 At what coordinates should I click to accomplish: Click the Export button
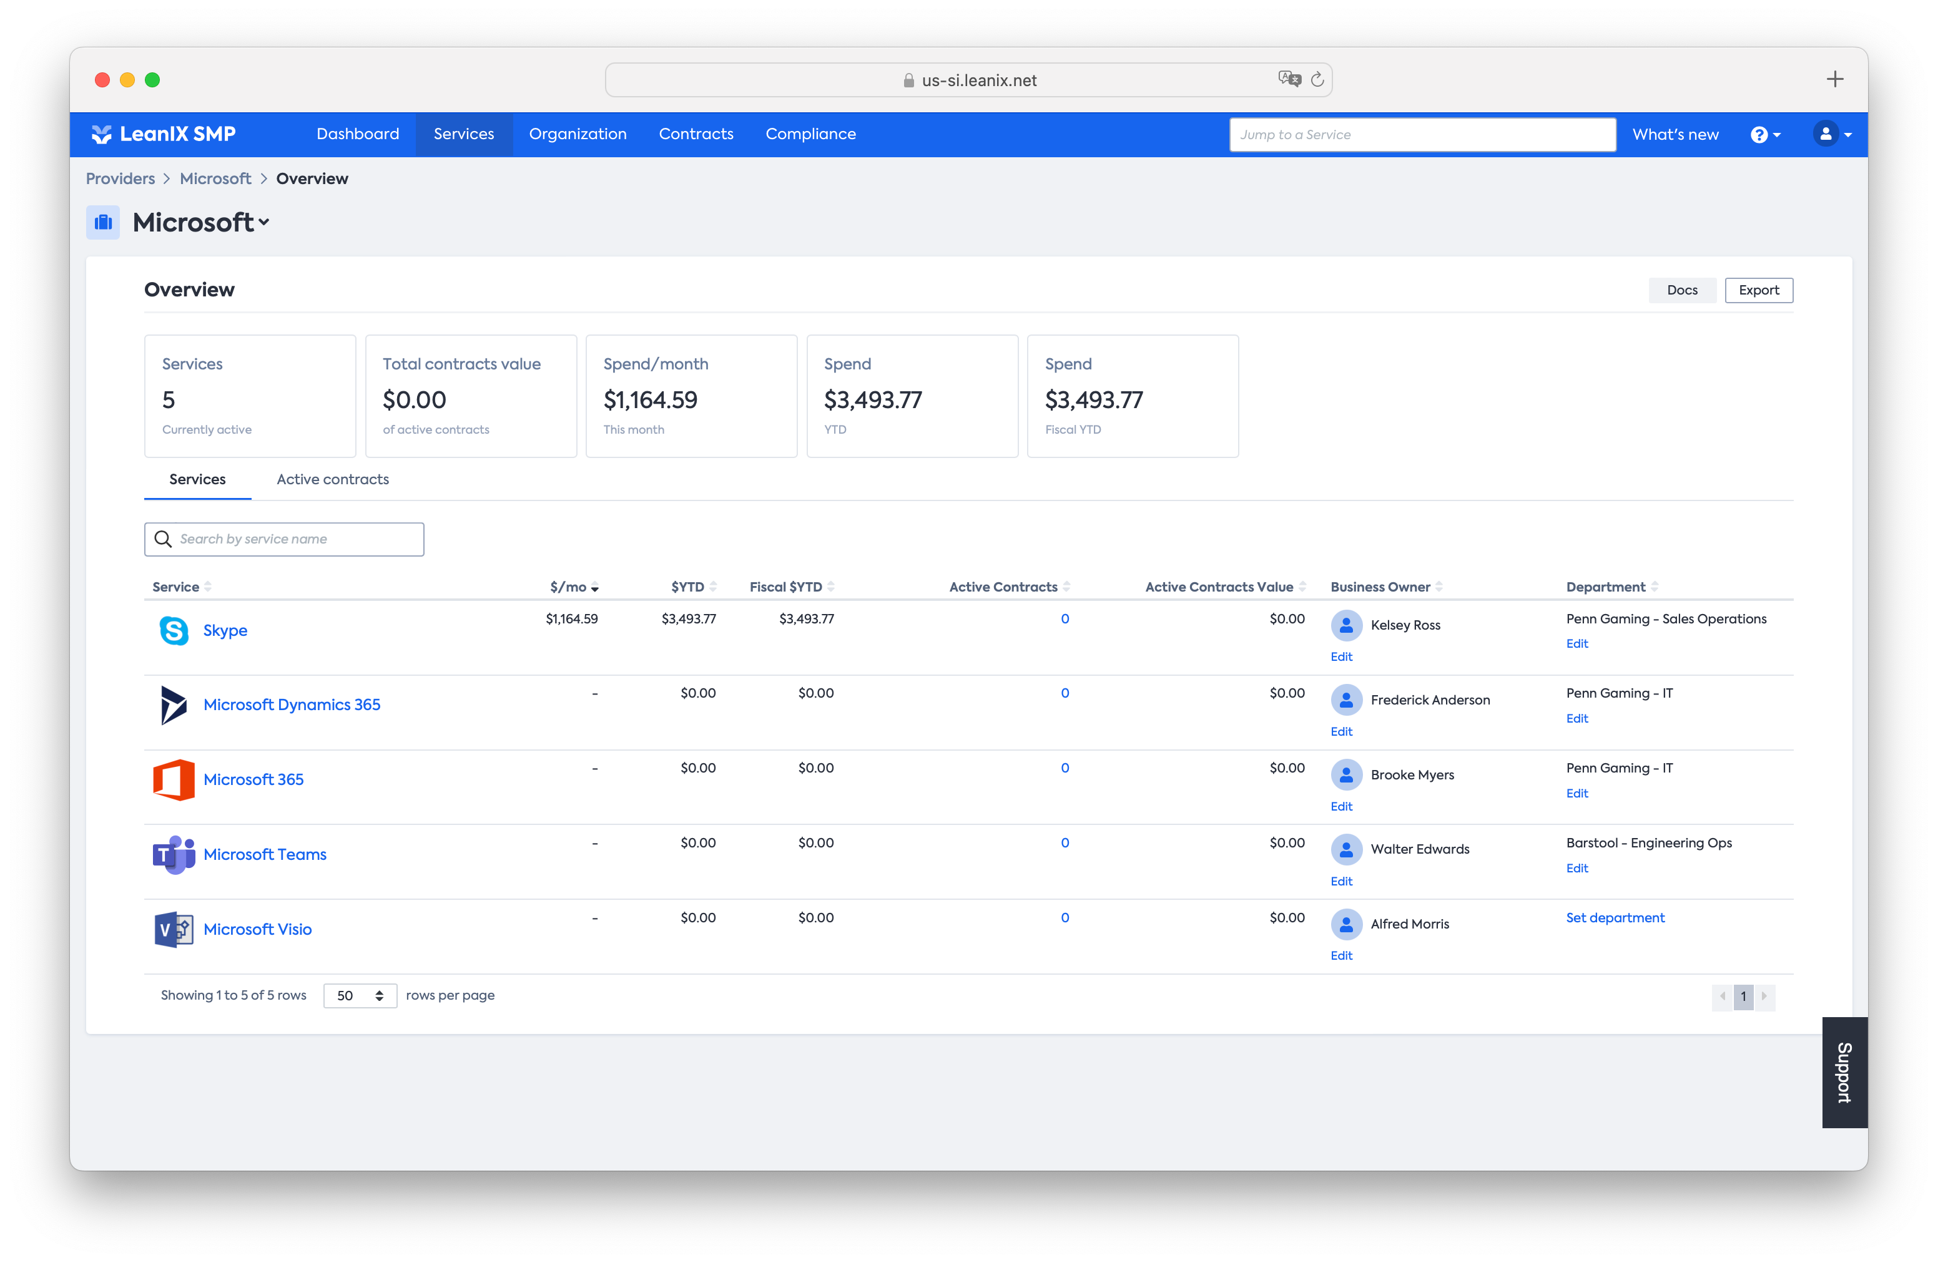click(x=1758, y=291)
